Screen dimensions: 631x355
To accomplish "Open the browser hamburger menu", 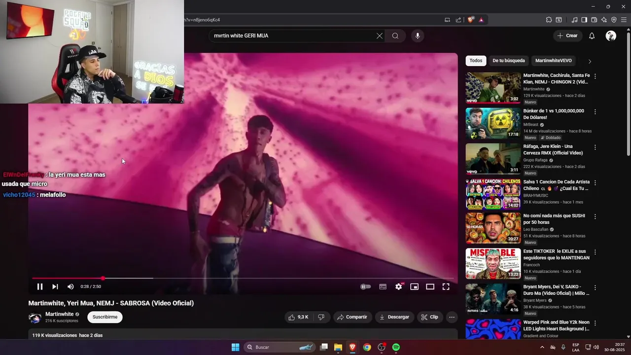I will tap(624, 20).
